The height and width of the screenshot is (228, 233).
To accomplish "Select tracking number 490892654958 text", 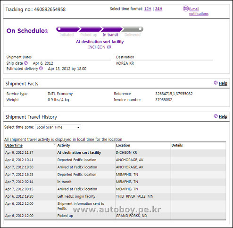I will [50, 9].
